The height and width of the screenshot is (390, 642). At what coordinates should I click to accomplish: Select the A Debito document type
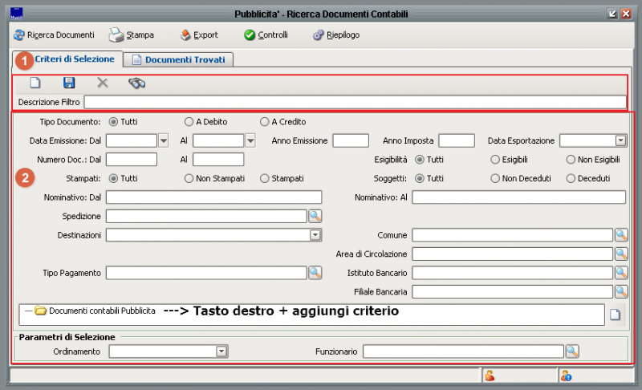pyautogui.click(x=189, y=122)
